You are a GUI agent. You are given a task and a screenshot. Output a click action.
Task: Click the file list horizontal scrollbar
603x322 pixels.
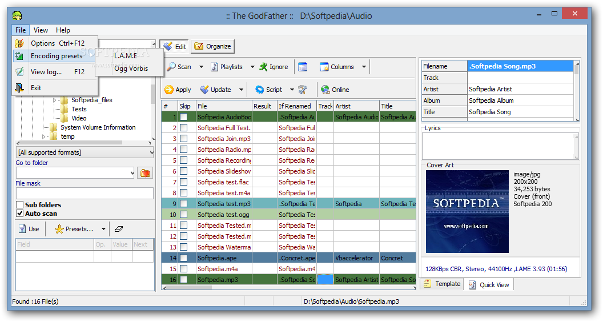point(289,287)
